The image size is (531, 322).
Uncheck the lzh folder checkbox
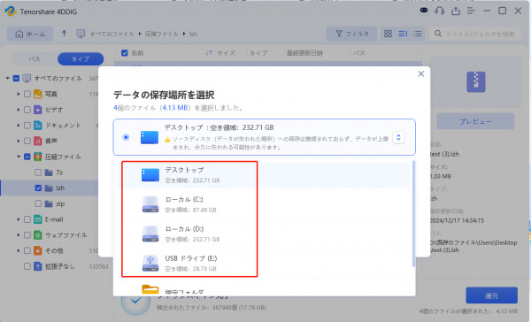[38, 188]
